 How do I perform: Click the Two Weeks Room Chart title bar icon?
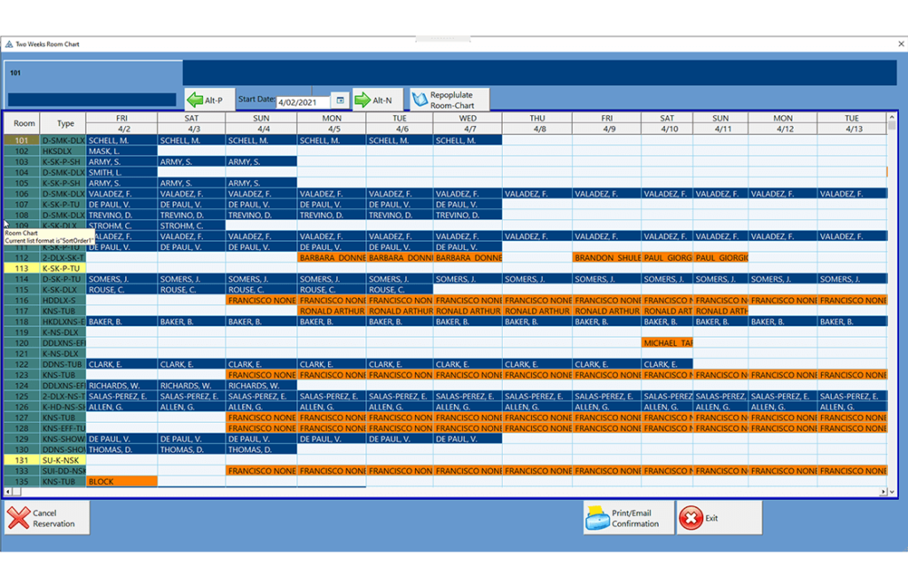click(x=8, y=43)
